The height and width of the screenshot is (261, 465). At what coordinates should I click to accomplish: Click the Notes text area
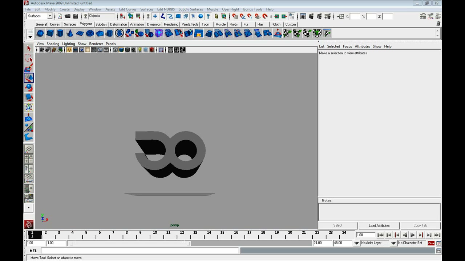[x=379, y=212]
